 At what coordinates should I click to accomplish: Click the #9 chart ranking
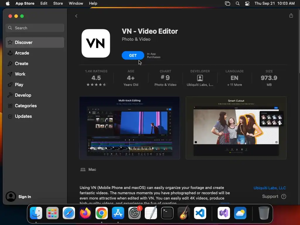click(x=165, y=77)
